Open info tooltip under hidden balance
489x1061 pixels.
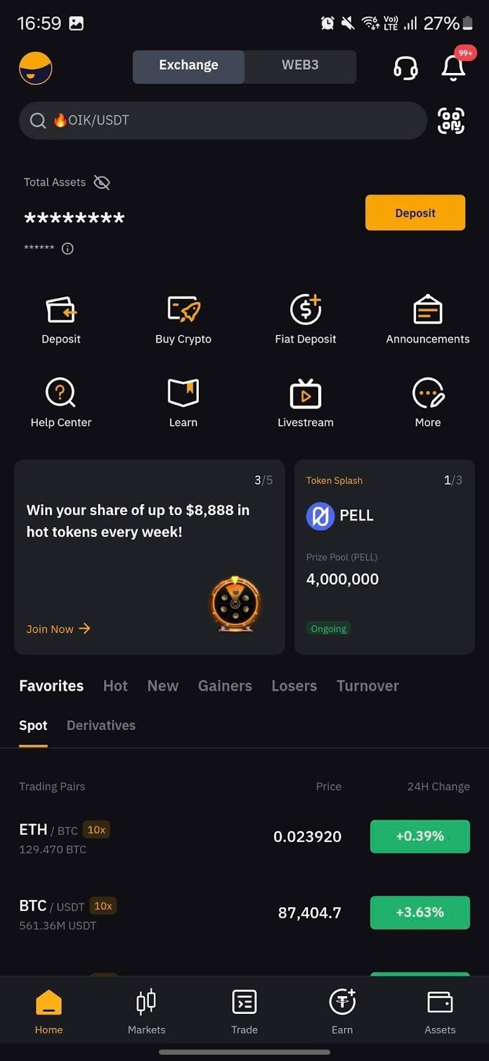pyautogui.click(x=68, y=249)
